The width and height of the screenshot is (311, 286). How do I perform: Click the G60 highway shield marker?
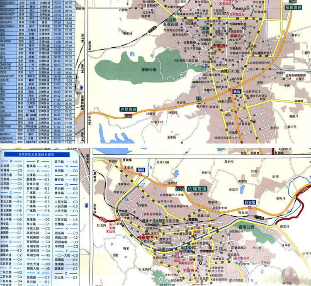point(128,116)
